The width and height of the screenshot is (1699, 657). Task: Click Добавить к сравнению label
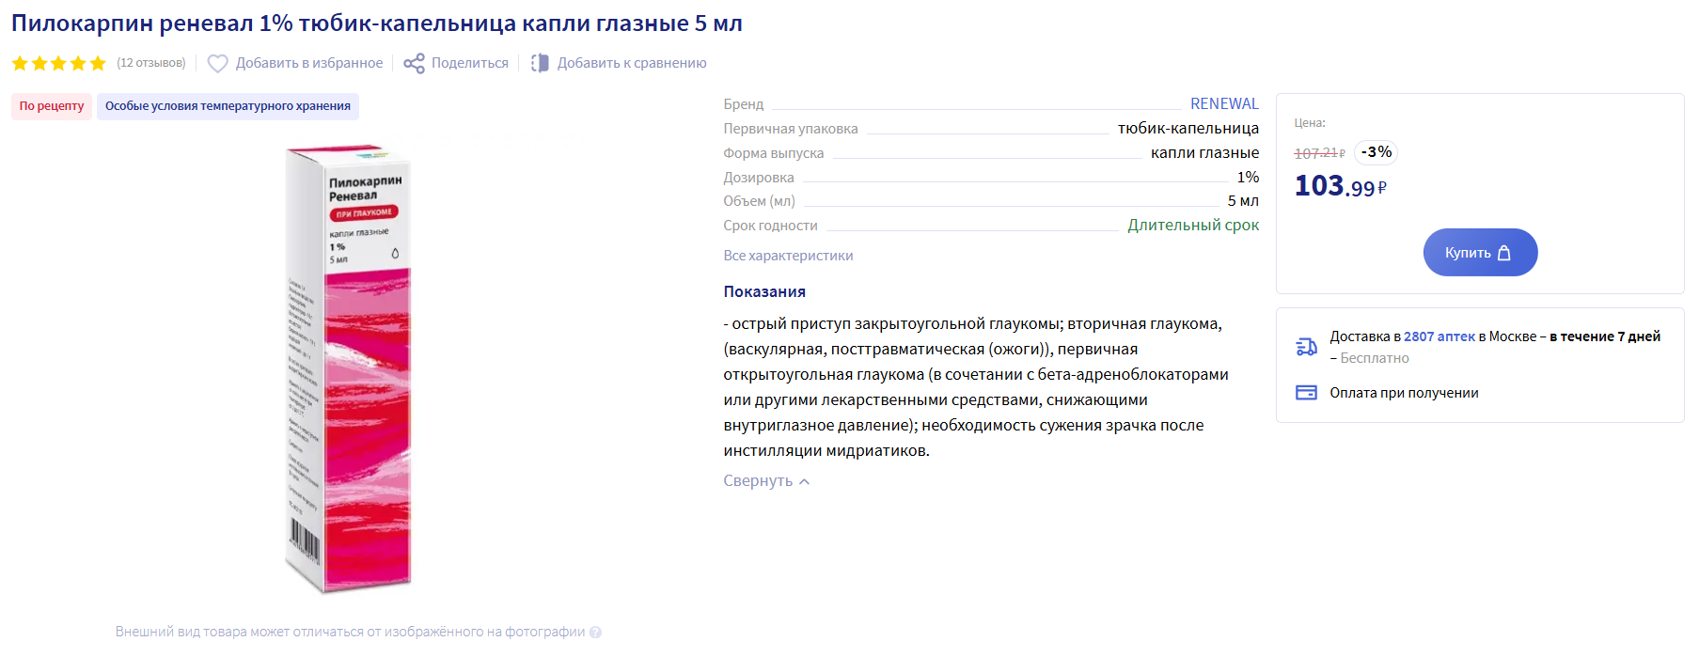tap(632, 63)
